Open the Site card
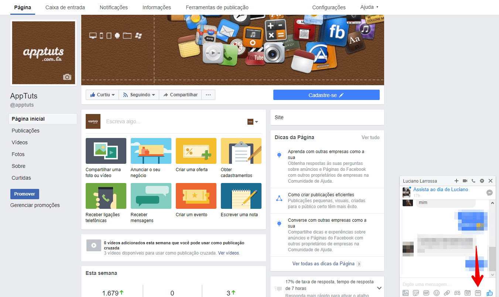499x297 pixels. point(327,117)
